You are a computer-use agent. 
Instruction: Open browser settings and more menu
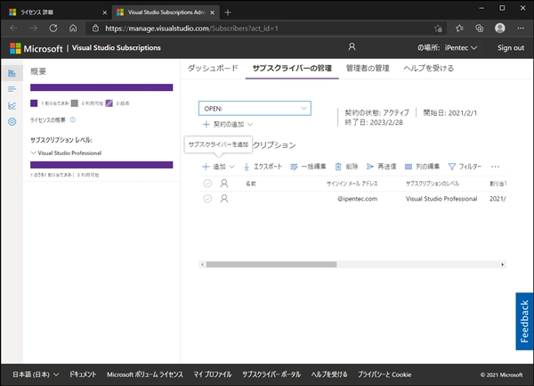[521, 29]
